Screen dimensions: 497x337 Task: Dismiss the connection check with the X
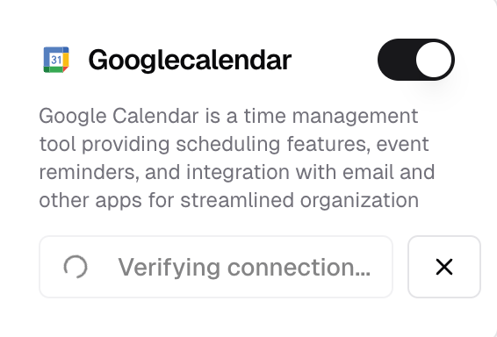444,267
